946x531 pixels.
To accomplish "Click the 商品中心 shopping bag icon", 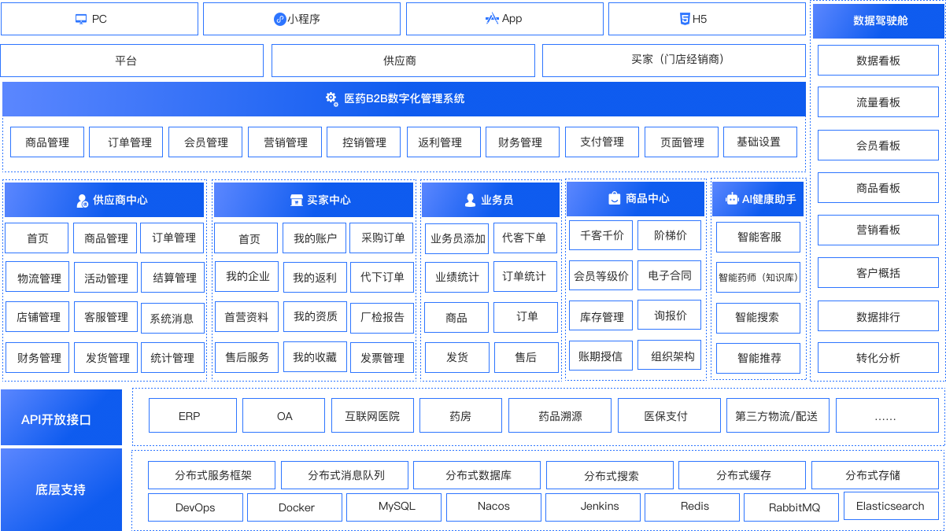I will (x=615, y=199).
